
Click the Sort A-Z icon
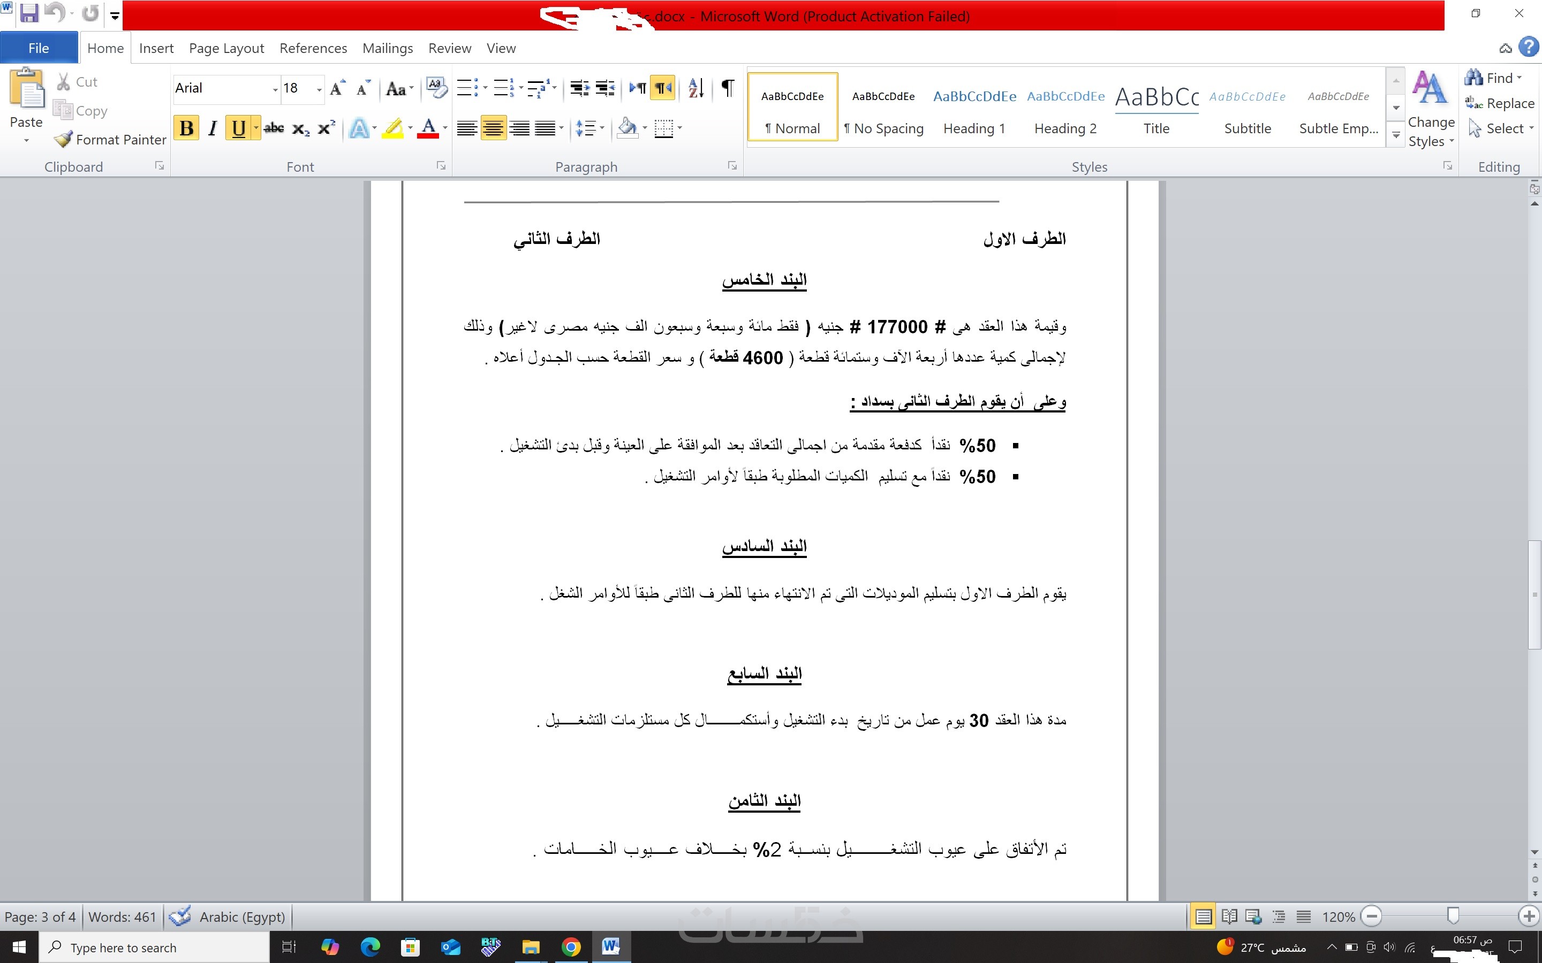696,88
